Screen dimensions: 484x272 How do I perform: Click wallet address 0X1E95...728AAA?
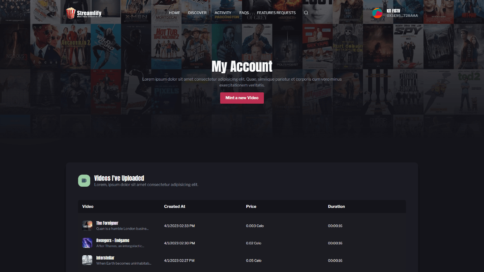point(402,16)
